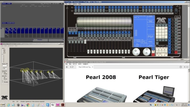
Task: Switch to Adobe Acrobat taskbar icon
Action: 63,105
